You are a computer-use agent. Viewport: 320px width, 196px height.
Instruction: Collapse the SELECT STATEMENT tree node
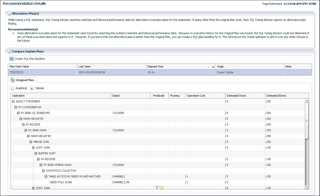[14, 102]
